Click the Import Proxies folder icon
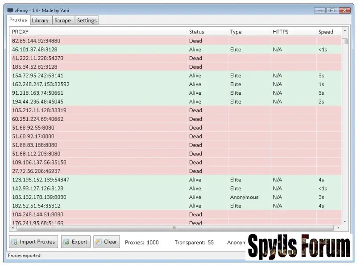The width and height of the screenshot is (357, 265). coord(14,242)
